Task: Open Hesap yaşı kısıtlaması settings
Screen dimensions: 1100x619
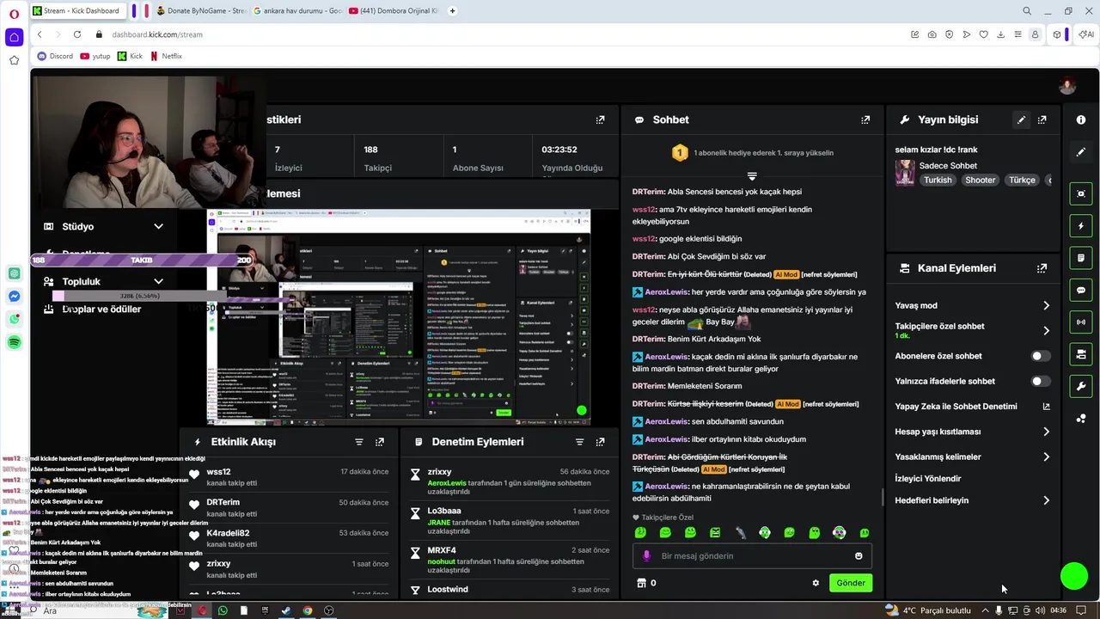Action: pyautogui.click(x=972, y=432)
